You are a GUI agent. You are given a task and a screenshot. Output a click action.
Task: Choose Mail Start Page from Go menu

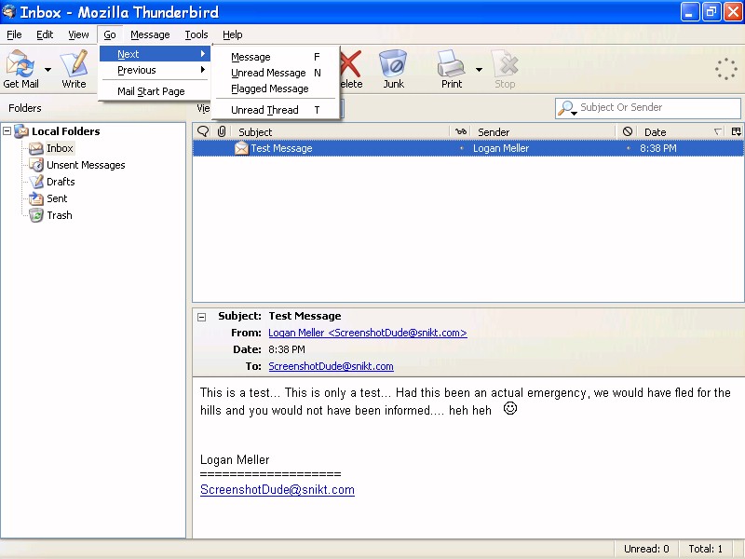click(x=155, y=91)
